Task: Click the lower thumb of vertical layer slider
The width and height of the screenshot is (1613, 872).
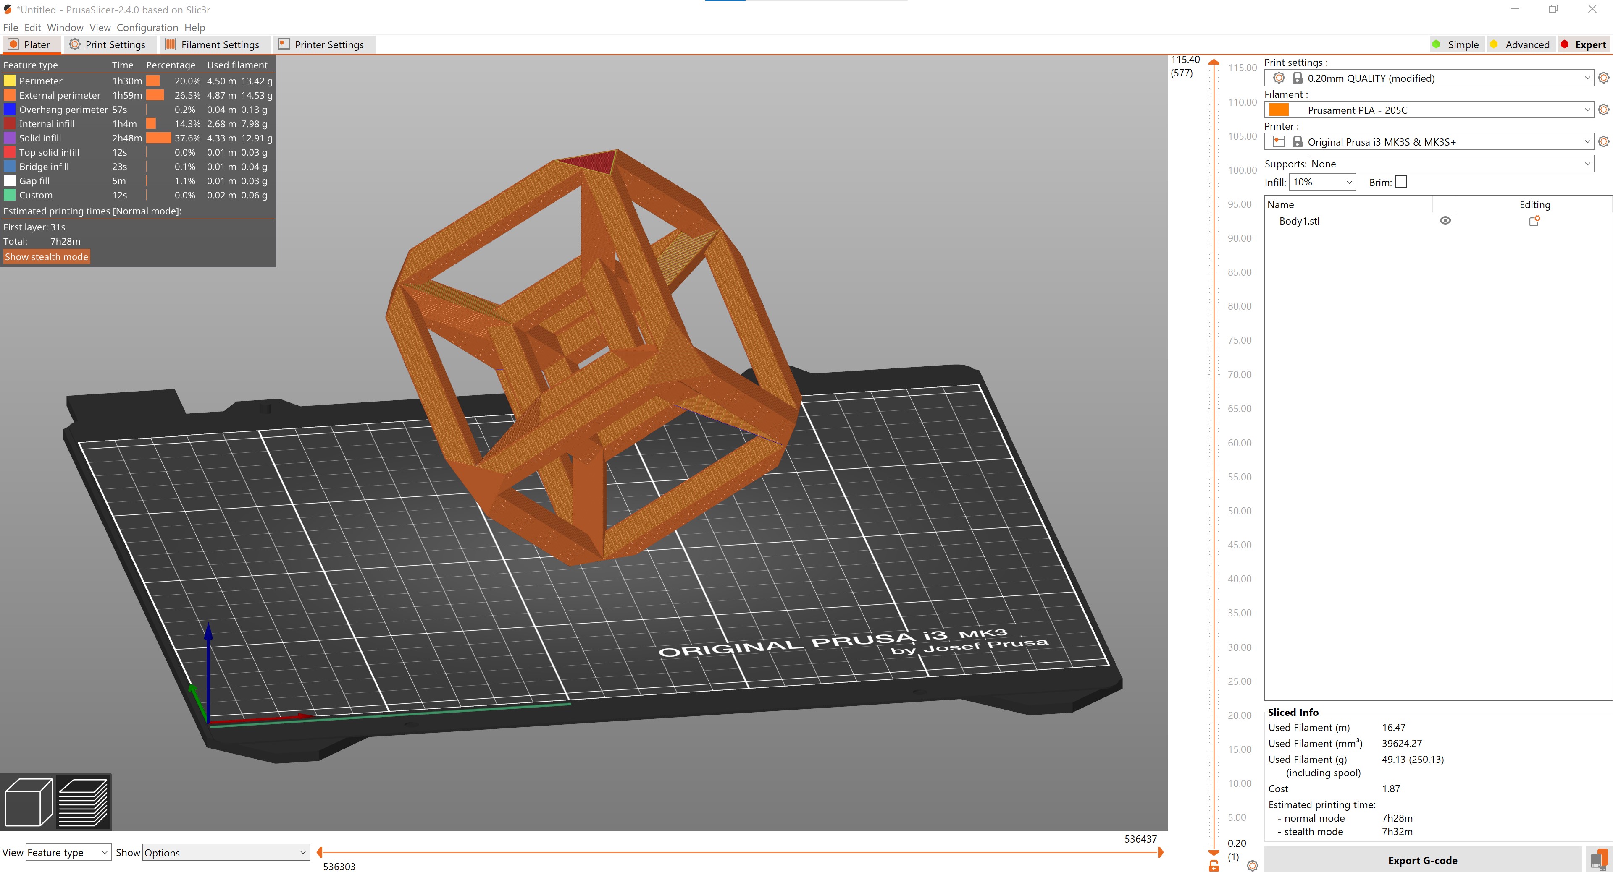Action: tap(1214, 853)
